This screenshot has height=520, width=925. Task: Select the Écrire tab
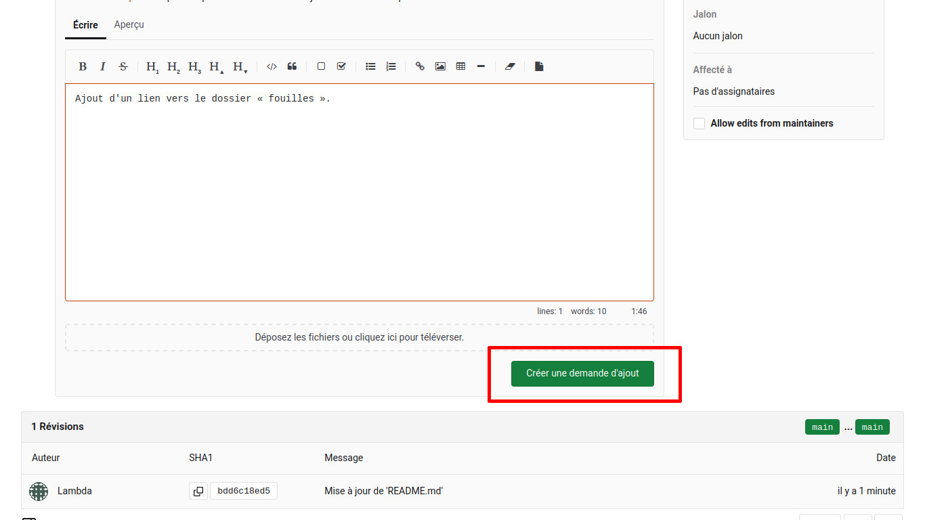click(x=85, y=24)
